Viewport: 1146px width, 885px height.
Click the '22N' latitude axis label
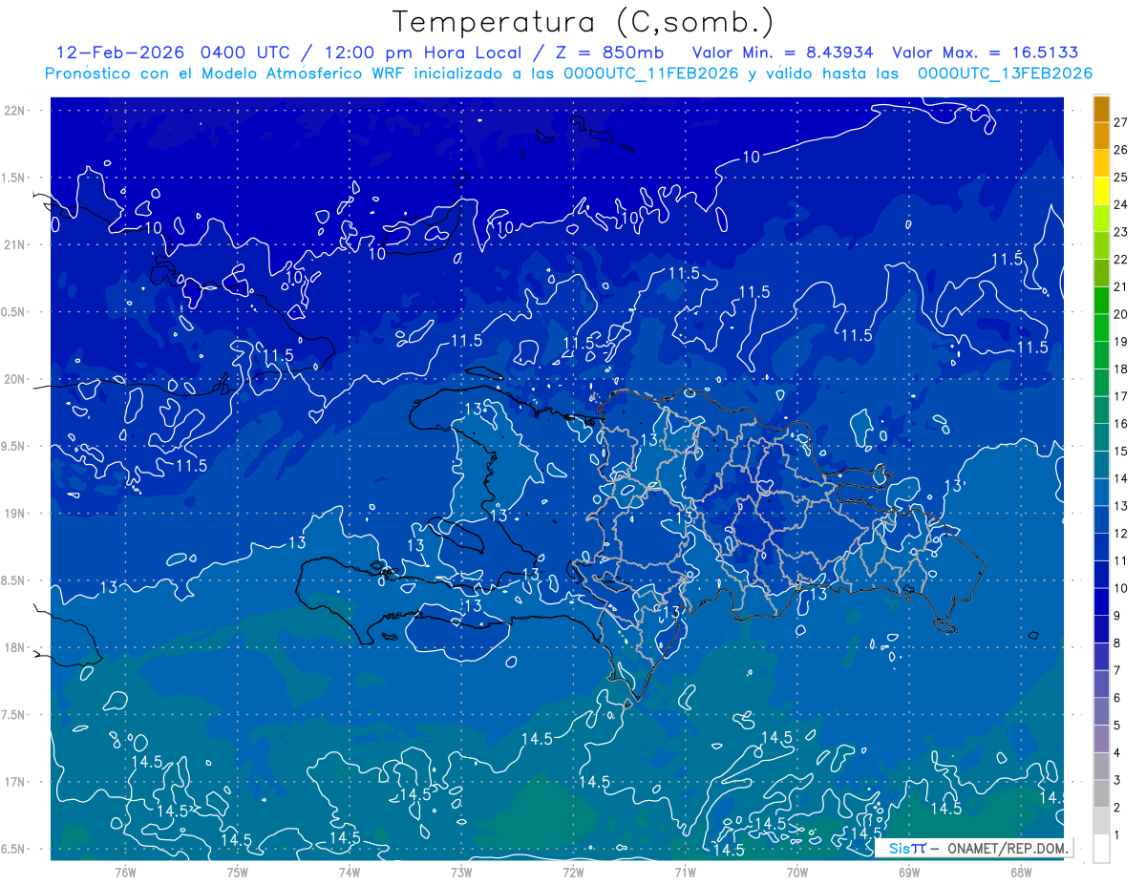16,110
